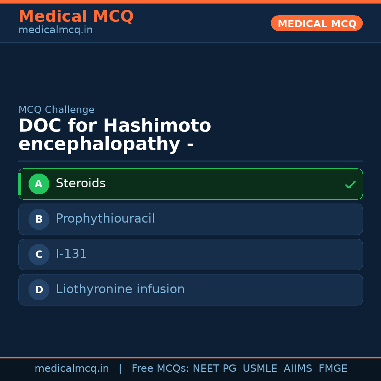Expand the MCQ Challenge section
This screenshot has height=381, width=381.
click(56, 110)
